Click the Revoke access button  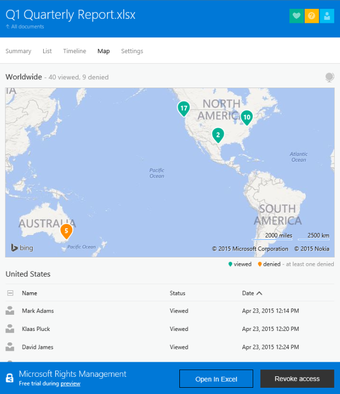tap(297, 379)
